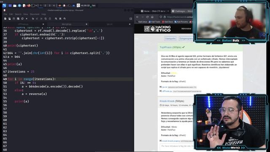Click the 'iterations = 25' line
270x152 pixels.
(21, 71)
